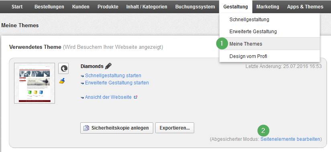Image resolution: width=331 pixels, height=152 pixels.
Task: Open the Gestaltung tab
Action: point(236,7)
